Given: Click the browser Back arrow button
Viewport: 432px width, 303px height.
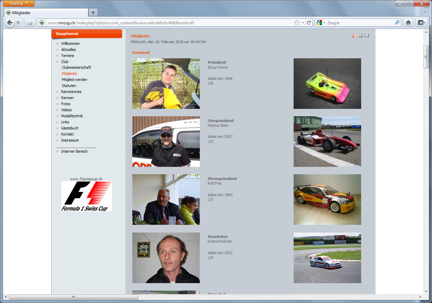Looking at the screenshot, I should pos(10,23).
